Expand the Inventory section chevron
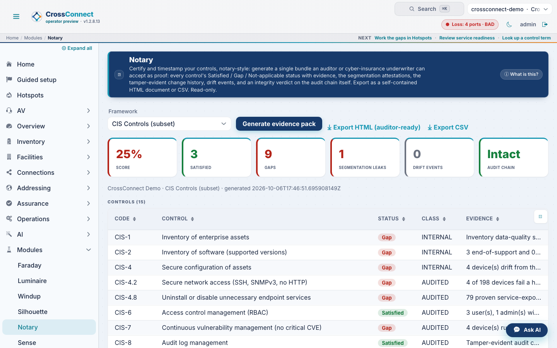 pyautogui.click(x=89, y=142)
